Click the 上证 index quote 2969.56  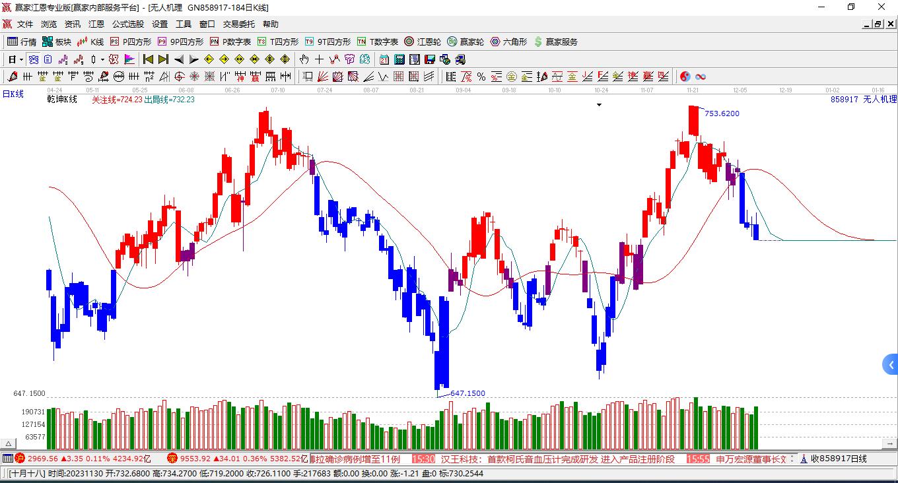[43, 459]
